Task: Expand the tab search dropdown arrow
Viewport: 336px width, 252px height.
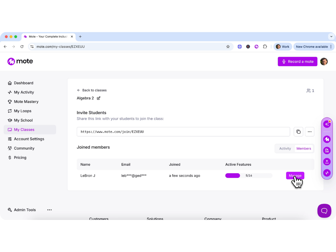Action: [x=331, y=36]
